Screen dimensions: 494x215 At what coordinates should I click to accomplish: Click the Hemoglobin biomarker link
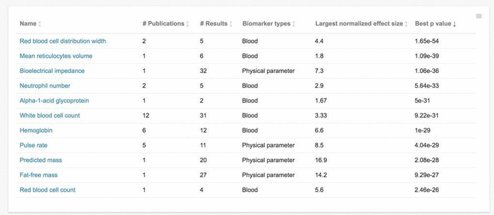click(36, 130)
